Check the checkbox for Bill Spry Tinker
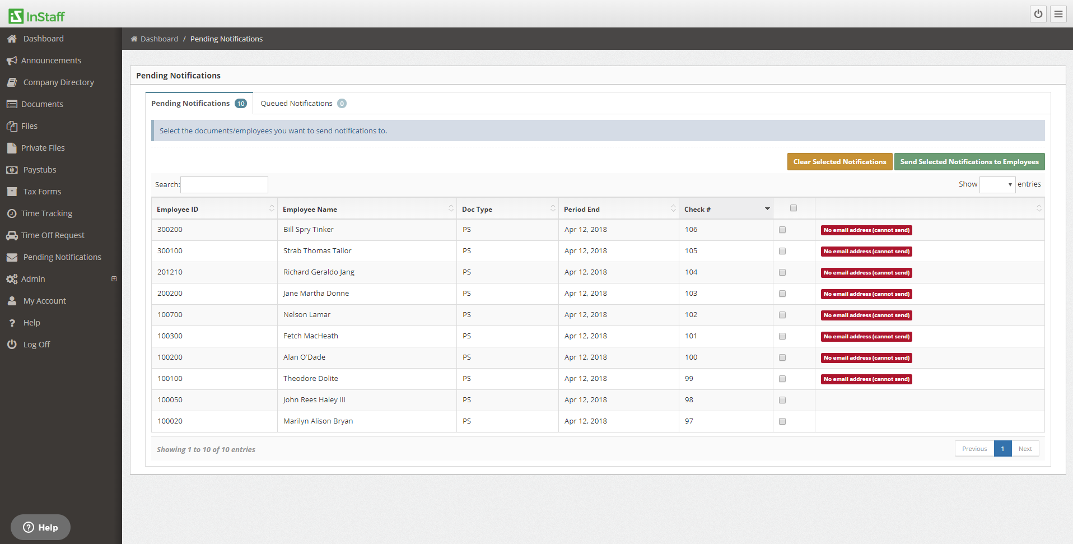The height and width of the screenshot is (544, 1073). [782, 229]
